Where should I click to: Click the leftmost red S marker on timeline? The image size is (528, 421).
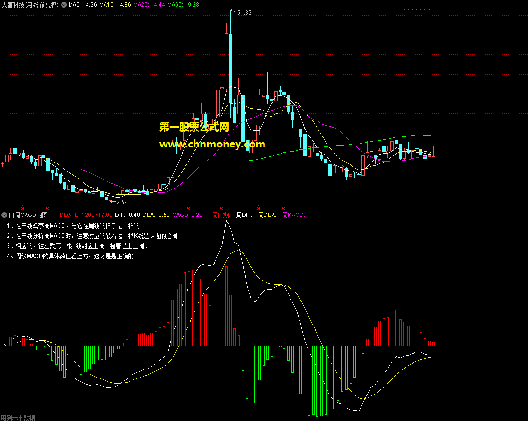(23, 208)
